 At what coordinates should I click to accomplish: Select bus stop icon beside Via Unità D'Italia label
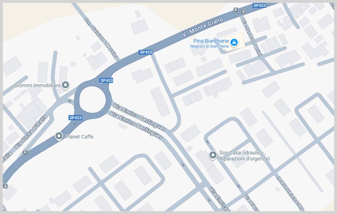point(25,153)
